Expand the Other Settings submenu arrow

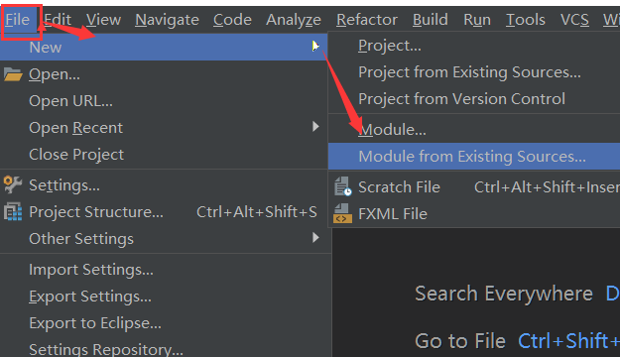pos(315,238)
